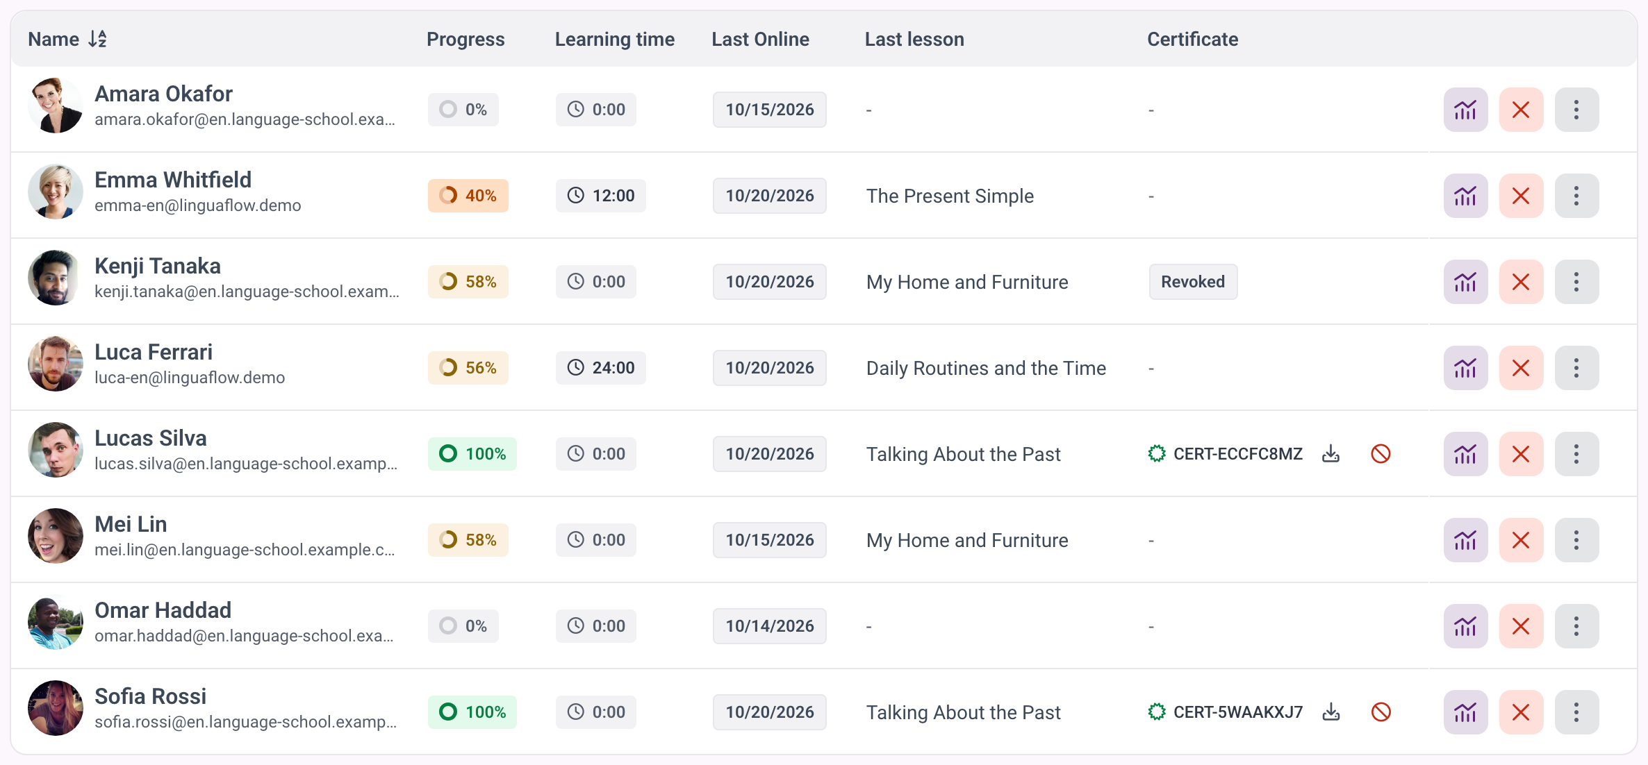
Task: Open more actions menu for Omar Haddad
Action: click(x=1576, y=626)
